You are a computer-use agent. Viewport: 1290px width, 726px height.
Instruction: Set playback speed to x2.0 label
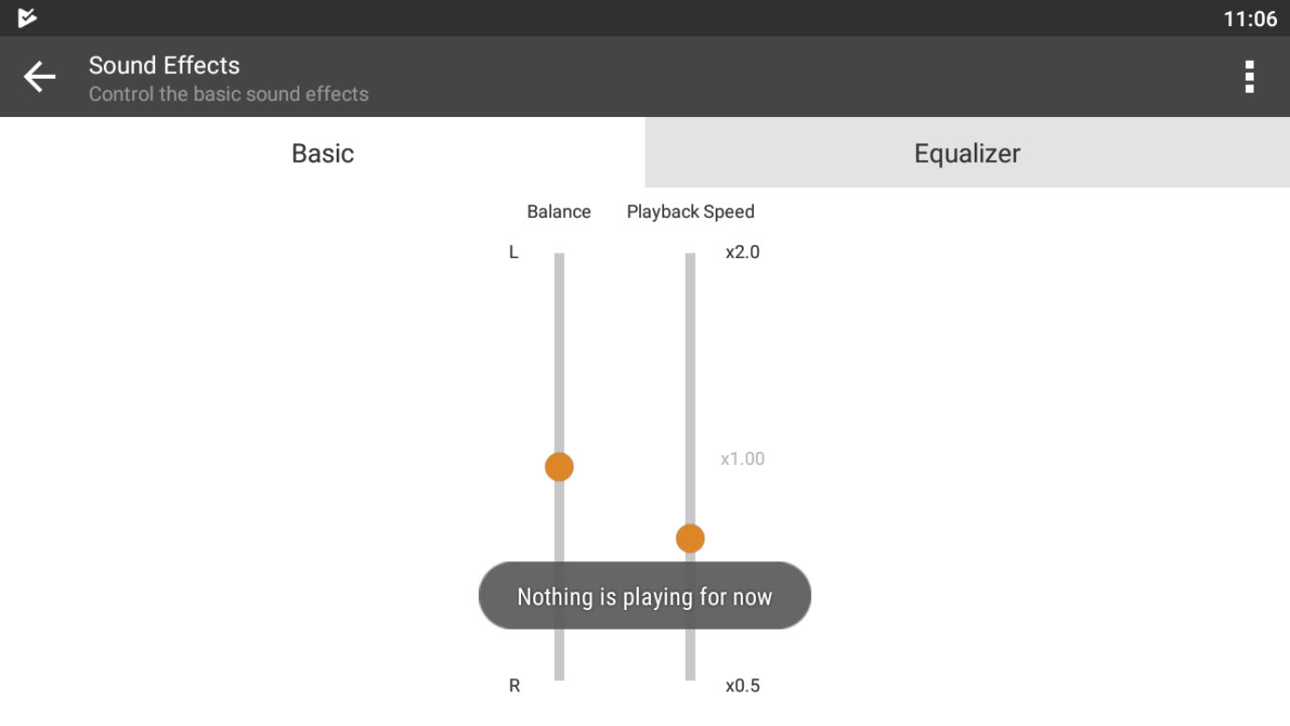pos(743,252)
